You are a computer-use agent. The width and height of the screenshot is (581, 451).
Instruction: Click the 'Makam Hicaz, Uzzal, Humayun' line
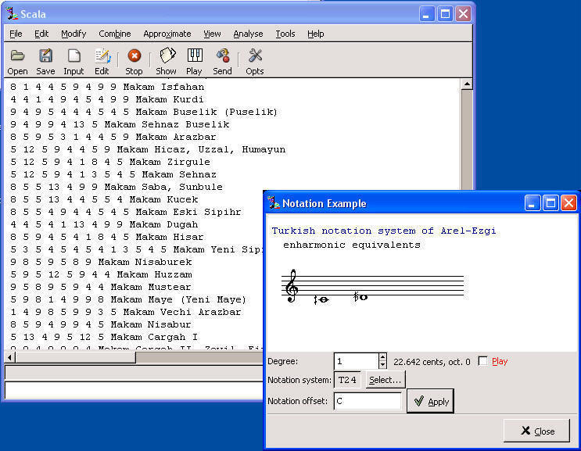point(149,149)
